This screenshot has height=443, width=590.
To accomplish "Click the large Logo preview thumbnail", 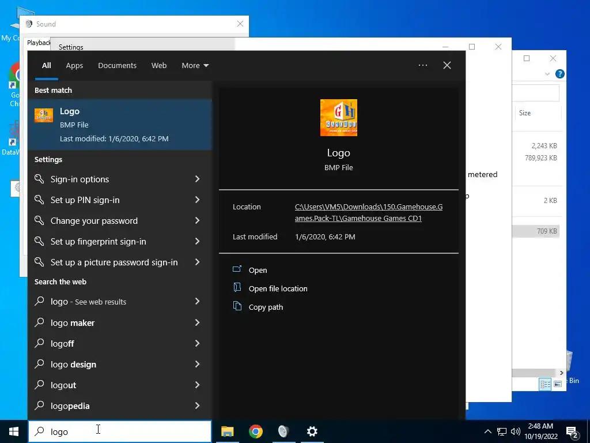I will point(338,118).
